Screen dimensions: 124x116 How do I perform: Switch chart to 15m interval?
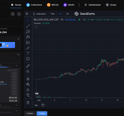pos(53,14)
